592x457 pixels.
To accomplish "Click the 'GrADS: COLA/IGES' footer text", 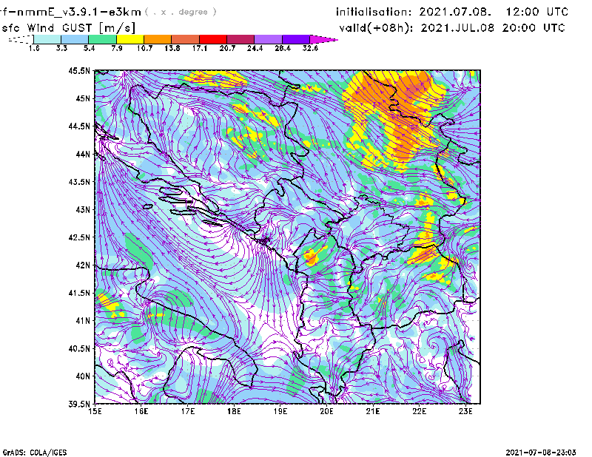I will [x=34, y=453].
